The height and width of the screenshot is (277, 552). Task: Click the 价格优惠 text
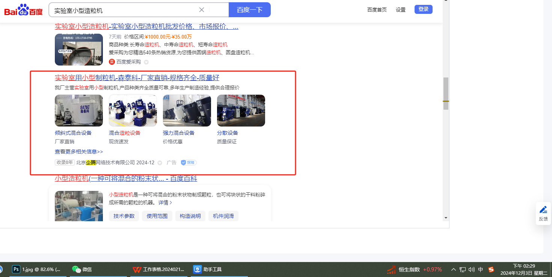pyautogui.click(x=173, y=141)
